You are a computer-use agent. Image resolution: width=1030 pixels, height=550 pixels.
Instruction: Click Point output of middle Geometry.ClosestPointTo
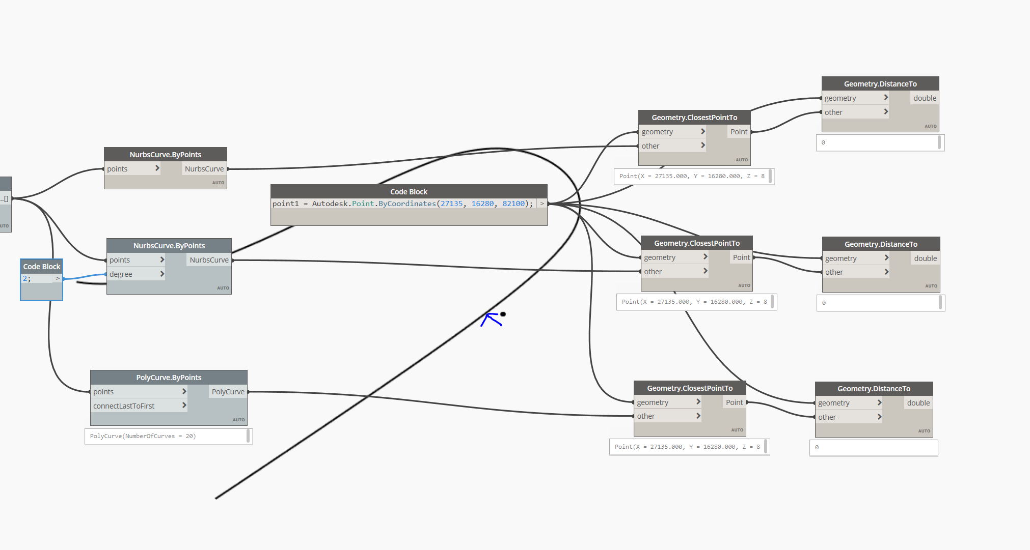[741, 257]
